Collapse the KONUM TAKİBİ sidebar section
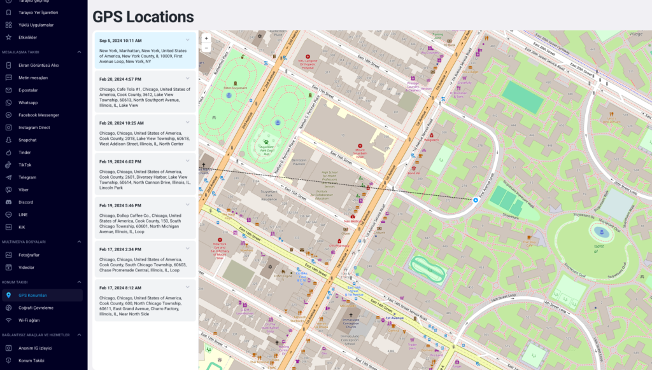Image resolution: width=652 pixels, height=370 pixels. click(79, 282)
